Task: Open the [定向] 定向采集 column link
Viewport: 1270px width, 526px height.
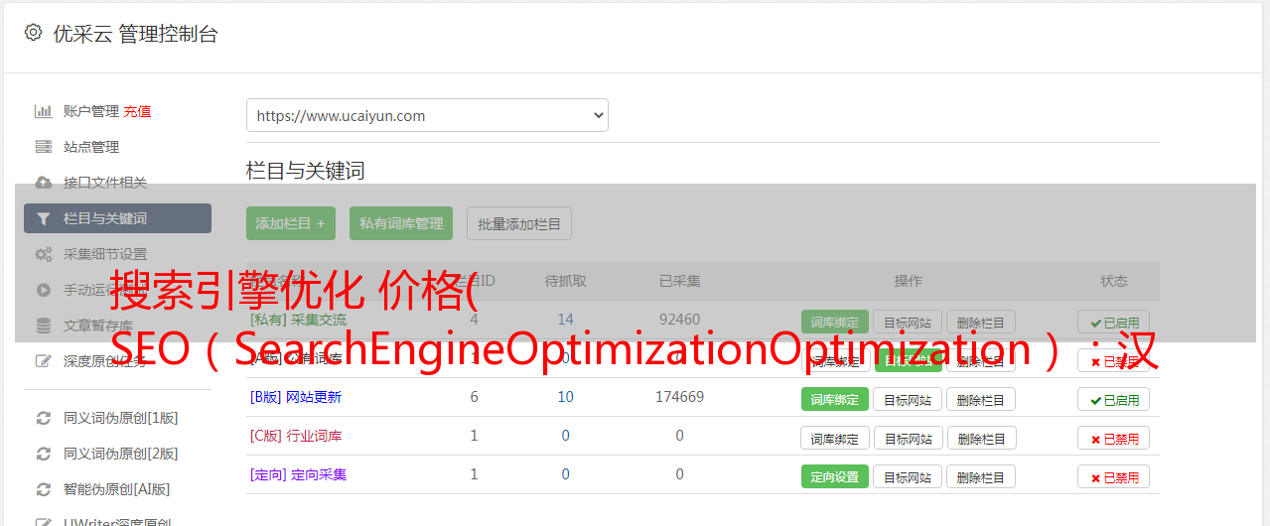Action: pyautogui.click(x=299, y=474)
